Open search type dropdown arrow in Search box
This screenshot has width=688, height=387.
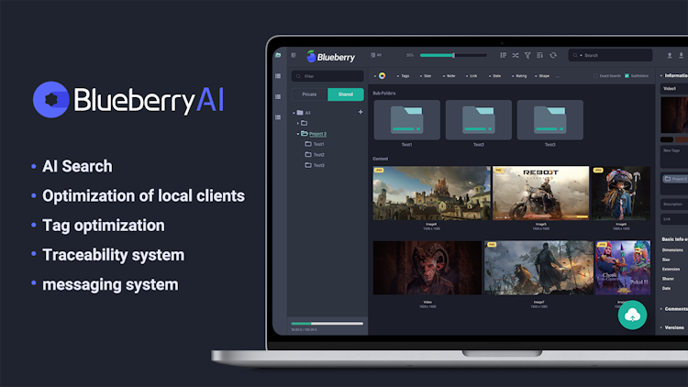581,56
